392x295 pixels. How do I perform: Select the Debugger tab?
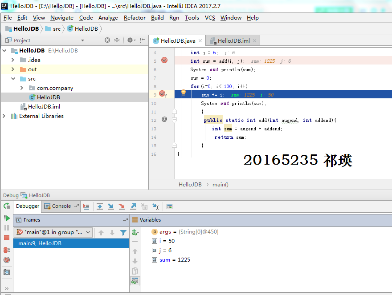pyautogui.click(x=28, y=206)
